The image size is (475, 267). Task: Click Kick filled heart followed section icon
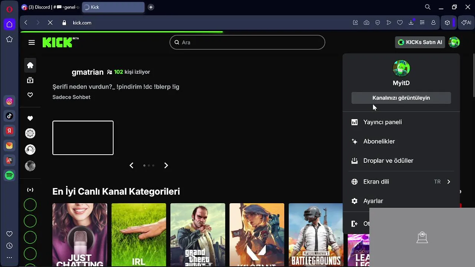pyautogui.click(x=30, y=118)
